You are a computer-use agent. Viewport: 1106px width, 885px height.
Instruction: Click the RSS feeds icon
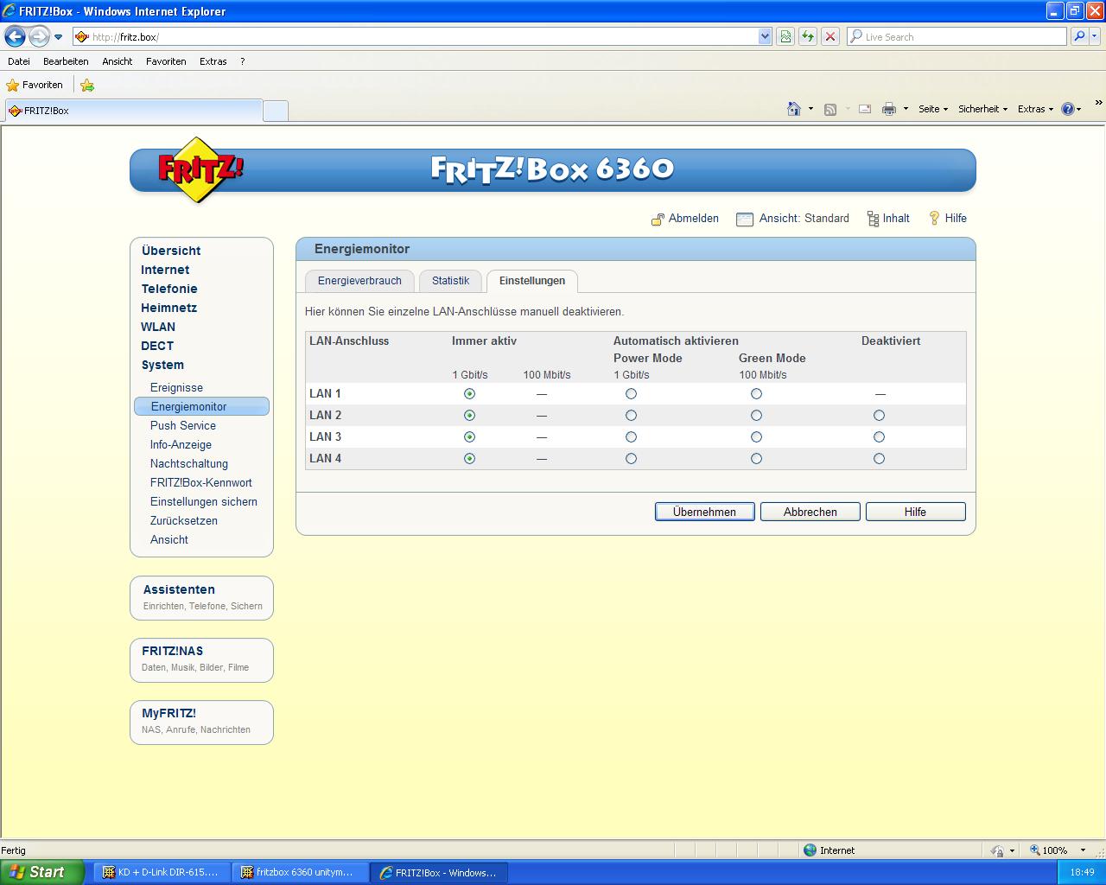tap(830, 109)
